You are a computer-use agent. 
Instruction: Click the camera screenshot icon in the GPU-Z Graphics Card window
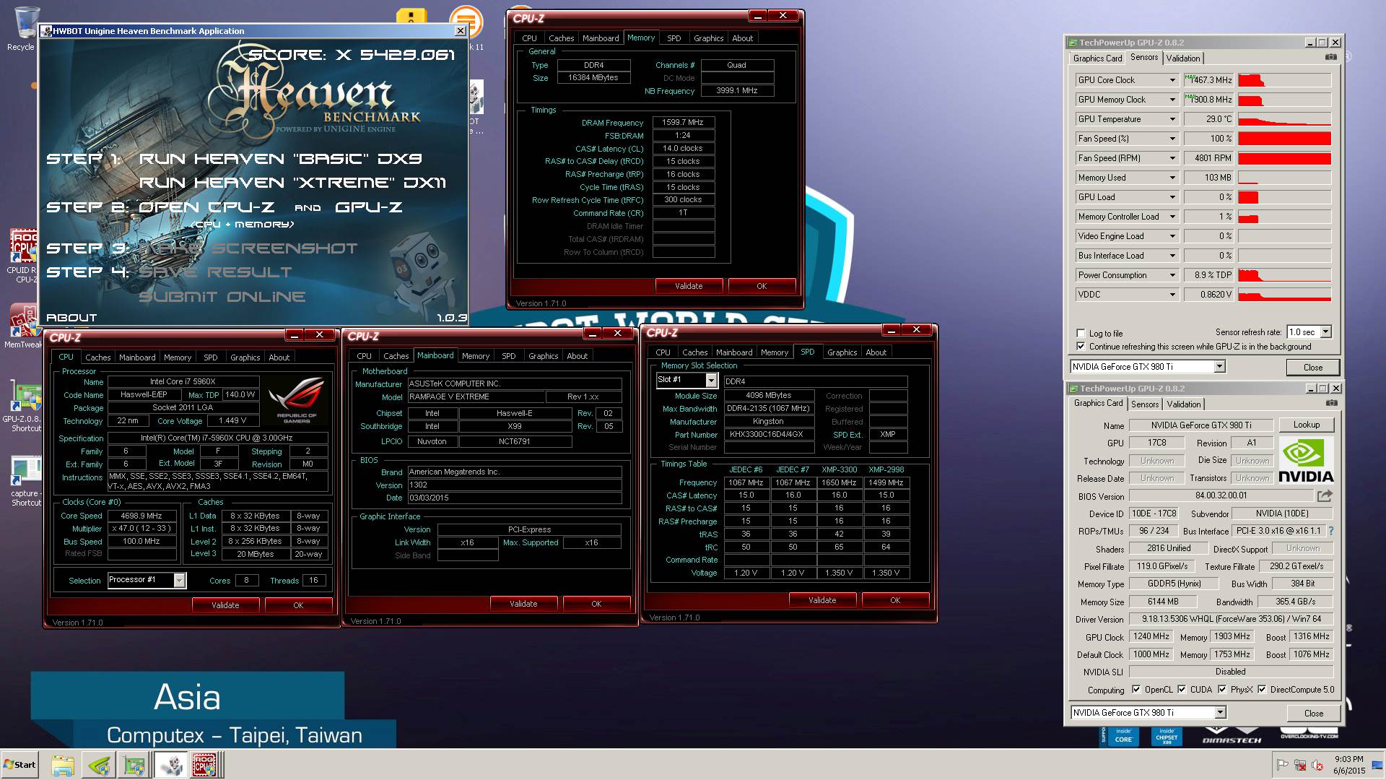(x=1331, y=403)
